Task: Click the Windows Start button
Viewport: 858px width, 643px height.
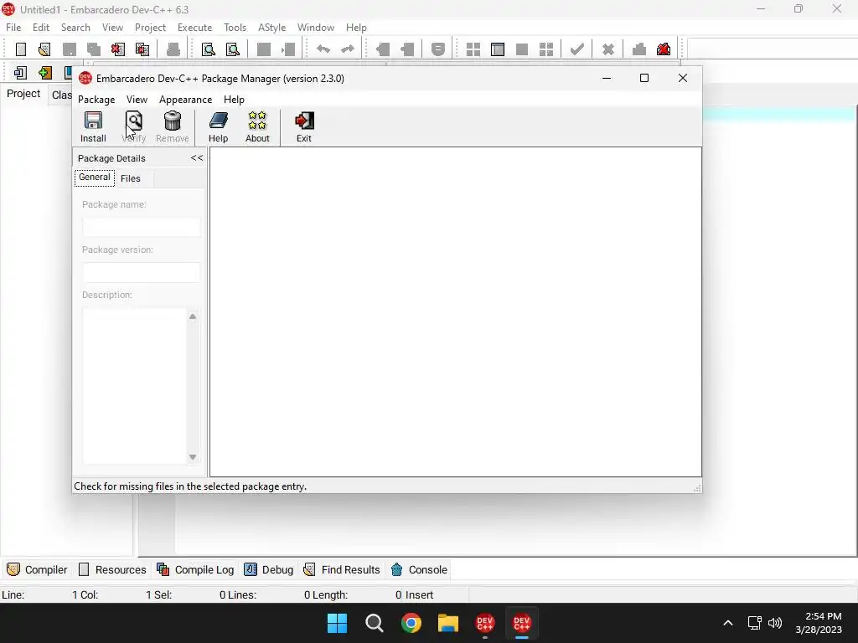Action: click(x=337, y=623)
